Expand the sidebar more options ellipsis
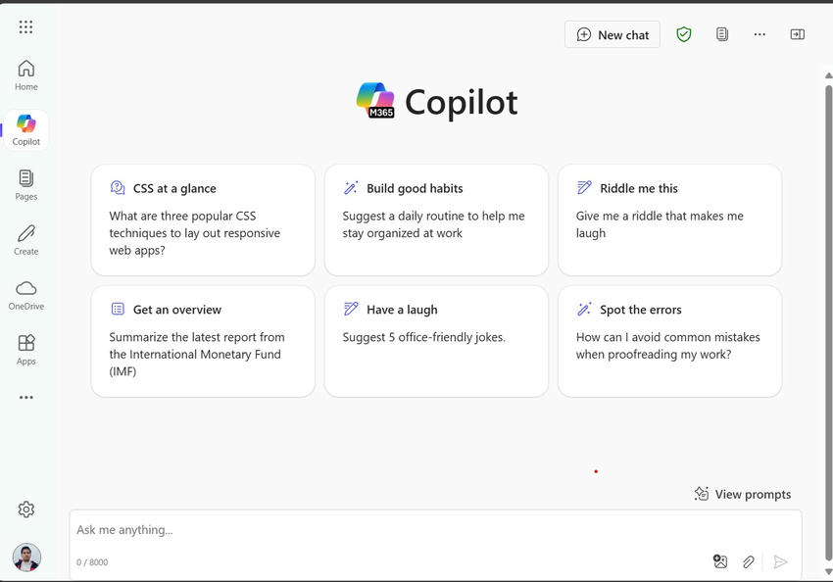The width and height of the screenshot is (833, 582). (x=26, y=398)
